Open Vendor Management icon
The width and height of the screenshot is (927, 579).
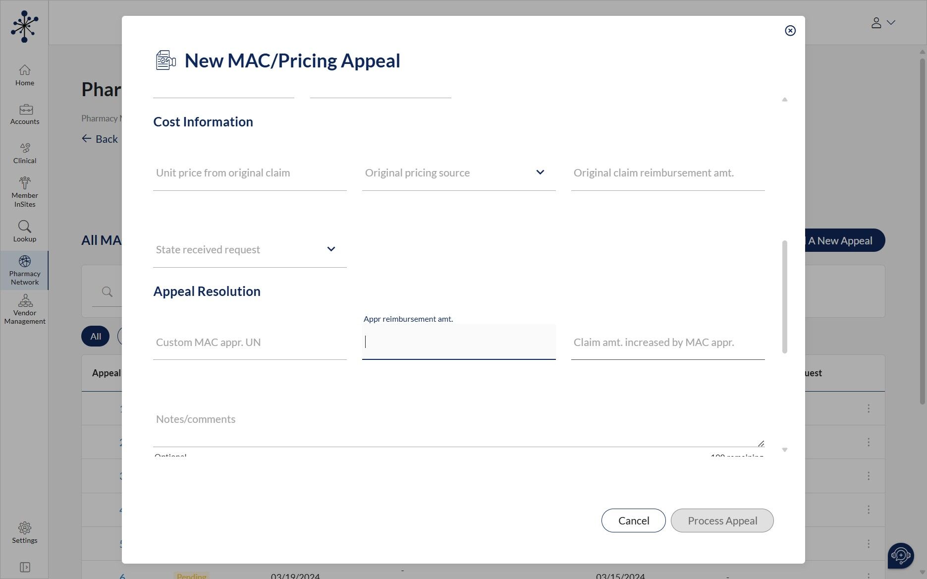[x=25, y=300]
